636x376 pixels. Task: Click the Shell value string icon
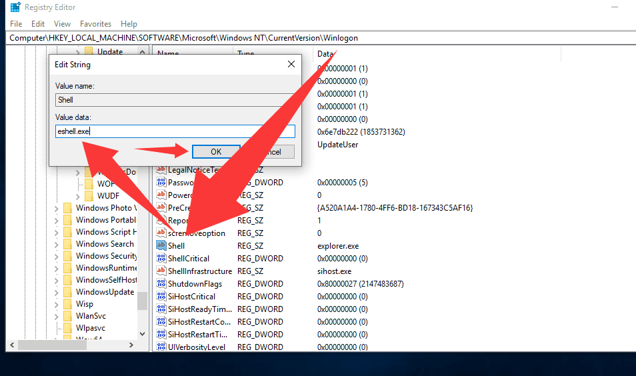click(x=161, y=245)
